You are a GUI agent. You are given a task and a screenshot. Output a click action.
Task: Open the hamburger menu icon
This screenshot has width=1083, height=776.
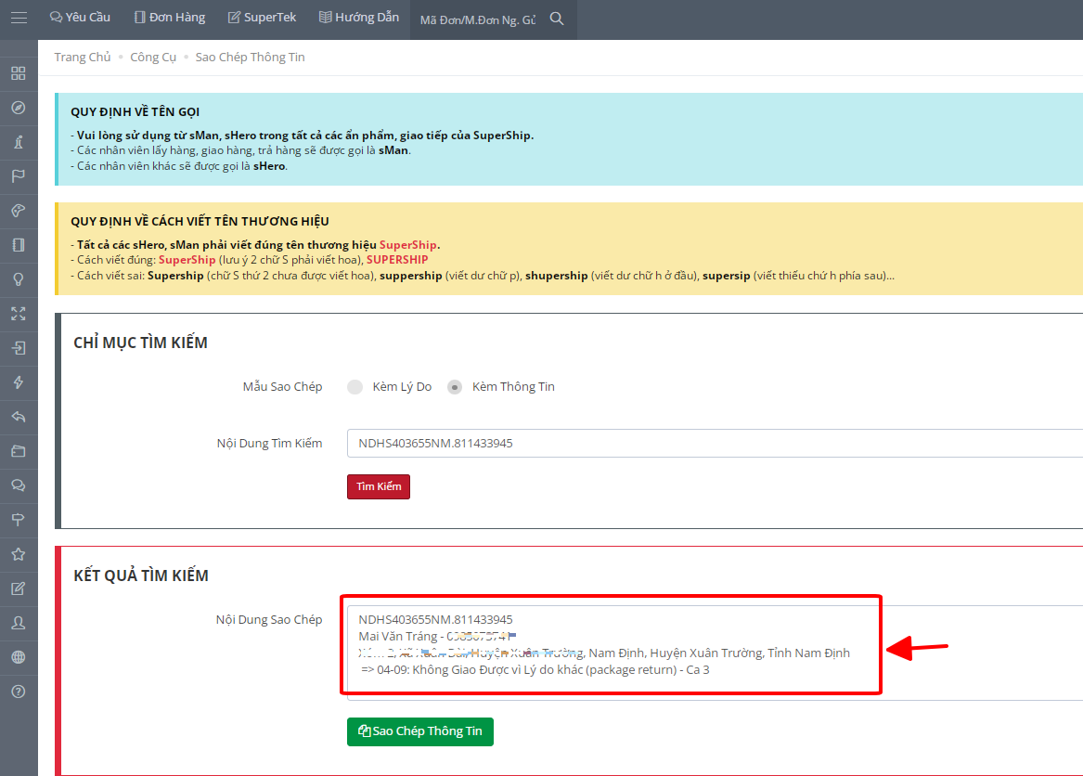click(x=19, y=18)
